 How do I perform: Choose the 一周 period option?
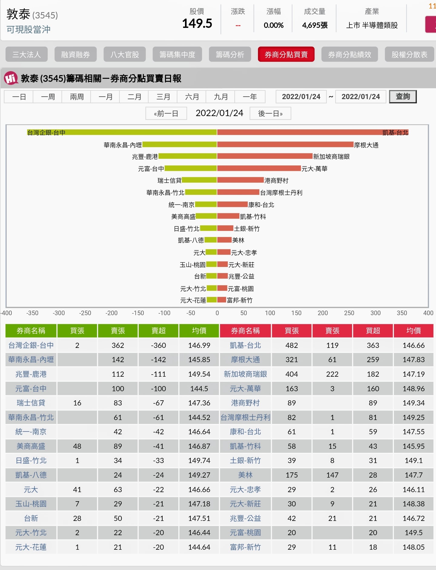coord(48,97)
